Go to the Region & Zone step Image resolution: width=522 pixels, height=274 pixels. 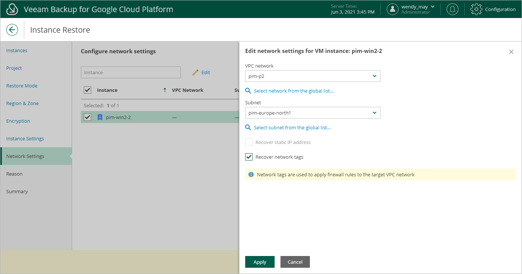tap(22, 103)
